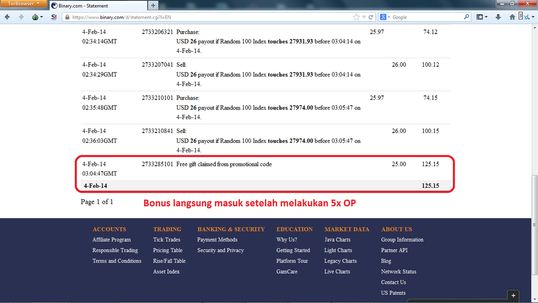Select reference number 2733206321
This screenshot has width=538, height=303.
click(157, 32)
